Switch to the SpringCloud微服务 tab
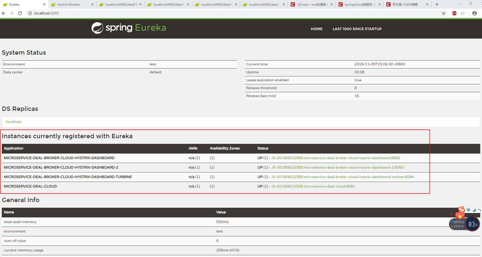 tap(360, 4)
